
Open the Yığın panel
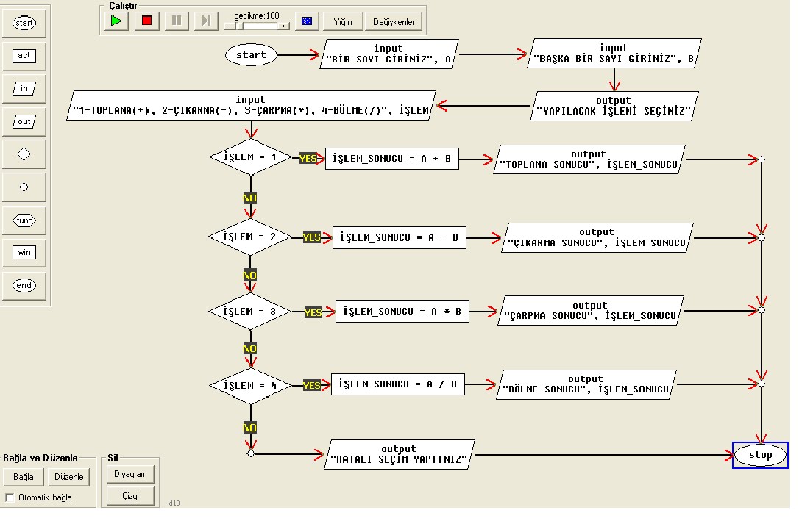click(x=342, y=21)
